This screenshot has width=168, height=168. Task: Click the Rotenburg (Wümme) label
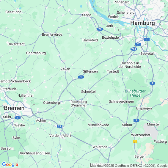click(78, 103)
